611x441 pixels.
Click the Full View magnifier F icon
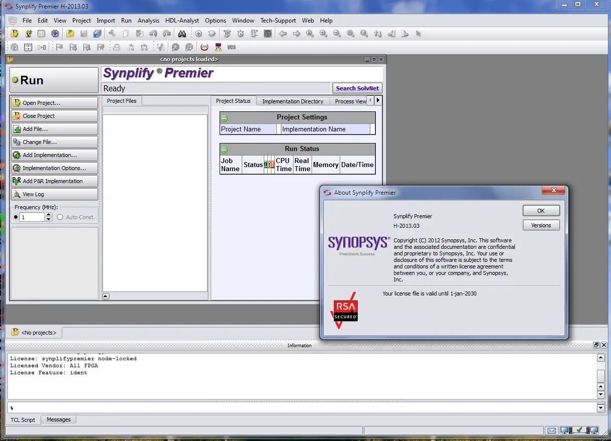pos(351,34)
